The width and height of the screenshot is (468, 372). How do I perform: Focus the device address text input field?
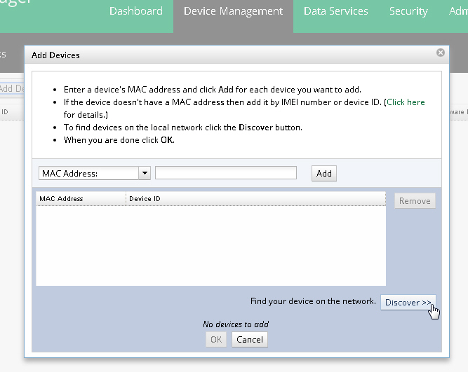point(226,173)
